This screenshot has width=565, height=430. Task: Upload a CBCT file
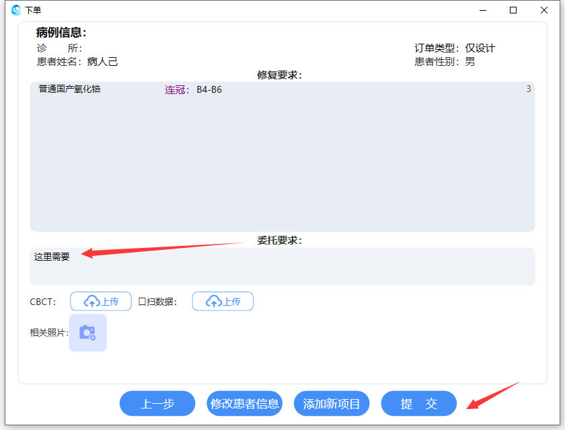pos(101,302)
